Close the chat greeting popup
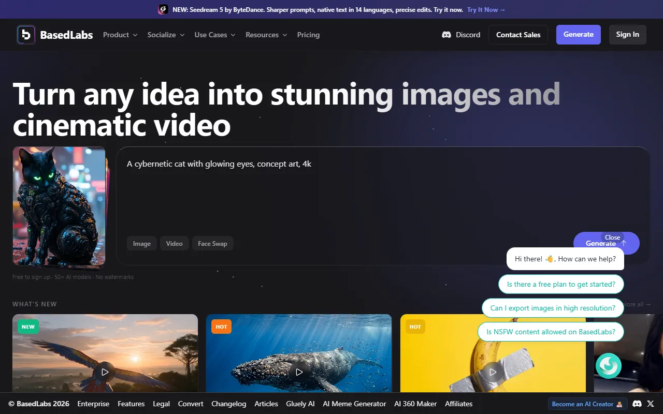This screenshot has width=663, height=414. tap(612, 238)
